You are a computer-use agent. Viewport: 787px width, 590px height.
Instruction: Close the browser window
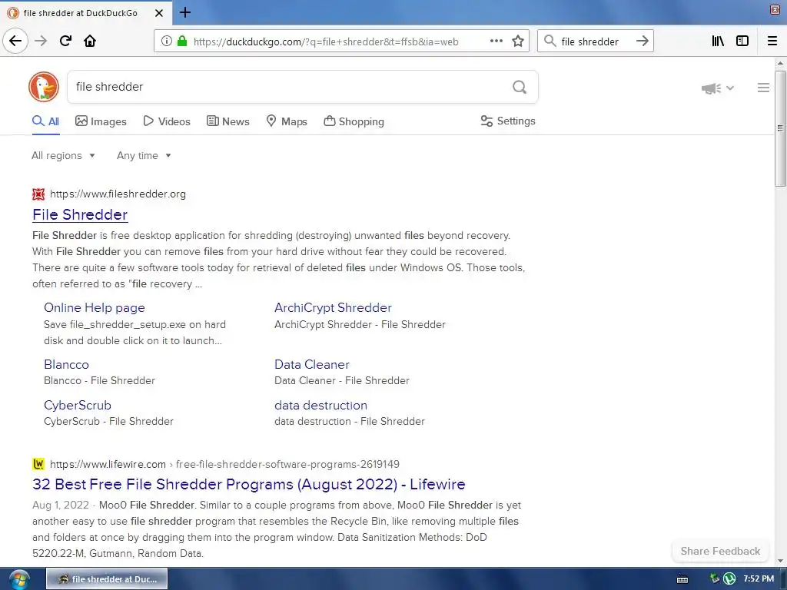pyautogui.click(x=775, y=10)
